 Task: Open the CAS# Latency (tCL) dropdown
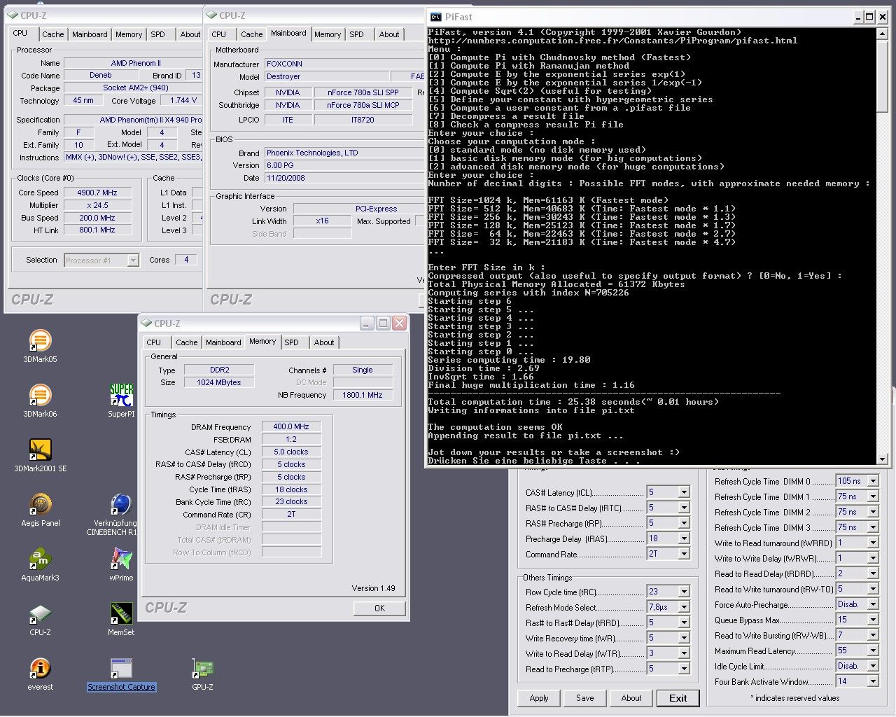click(x=684, y=492)
